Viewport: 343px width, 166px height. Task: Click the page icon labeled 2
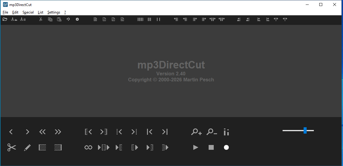tap(113, 19)
